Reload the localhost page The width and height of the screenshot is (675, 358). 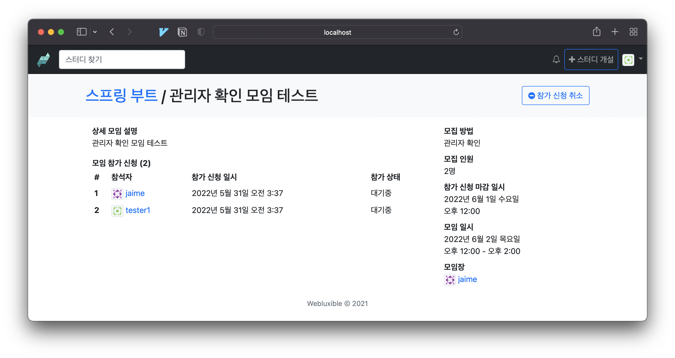point(456,32)
